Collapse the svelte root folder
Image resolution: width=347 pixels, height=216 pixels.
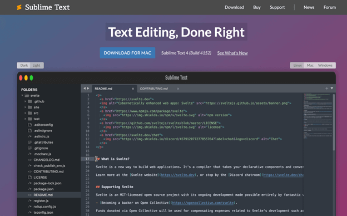click(22, 96)
